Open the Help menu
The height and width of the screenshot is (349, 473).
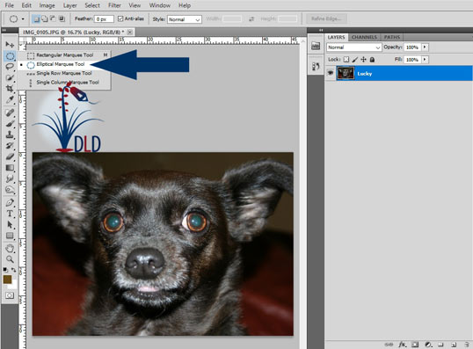pyautogui.click(x=185, y=5)
